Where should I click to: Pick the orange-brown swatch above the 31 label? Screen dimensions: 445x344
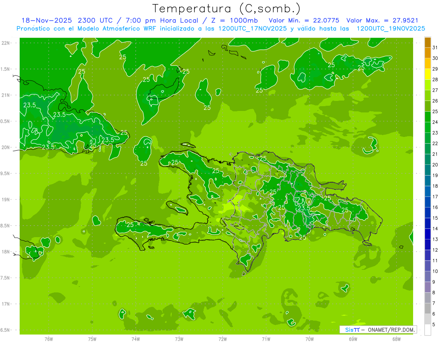[428, 42]
